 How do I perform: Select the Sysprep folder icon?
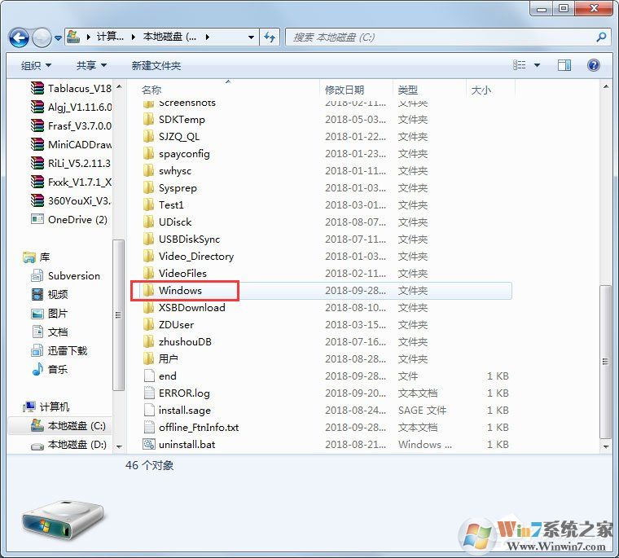[148, 187]
